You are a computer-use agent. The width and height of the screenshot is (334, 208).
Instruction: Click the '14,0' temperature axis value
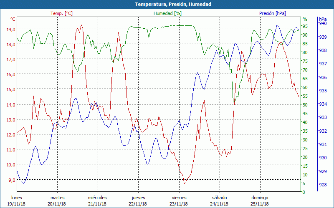pyautogui.click(x=11, y=105)
